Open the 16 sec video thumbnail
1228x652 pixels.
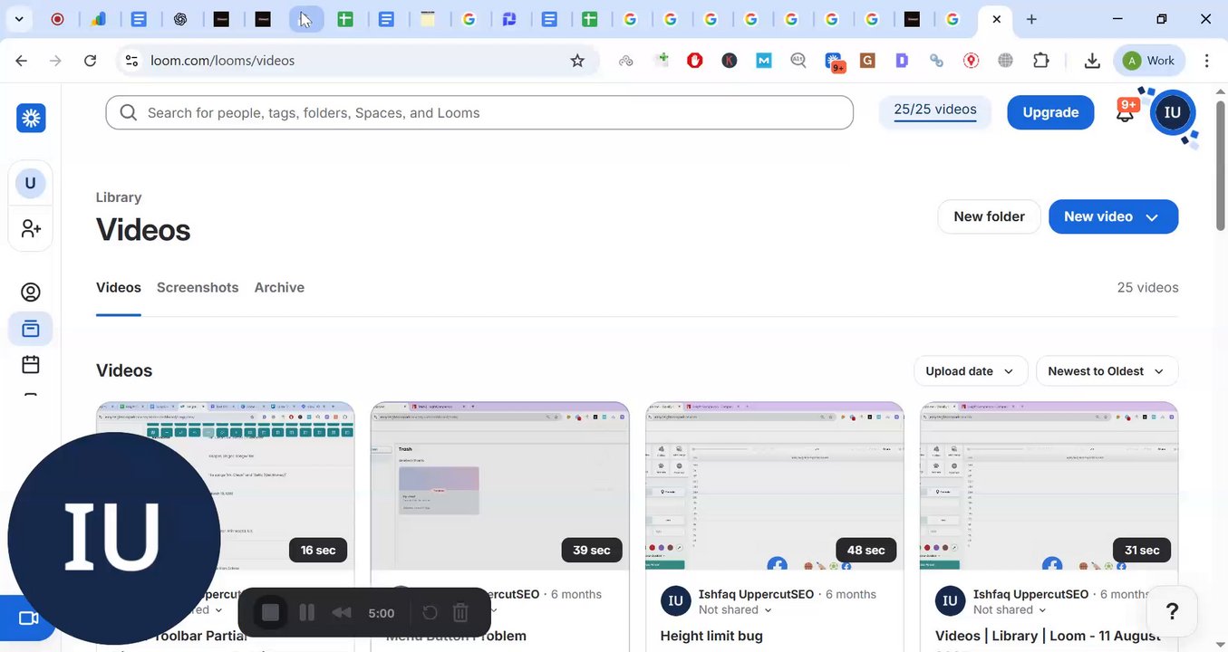[x=226, y=486]
